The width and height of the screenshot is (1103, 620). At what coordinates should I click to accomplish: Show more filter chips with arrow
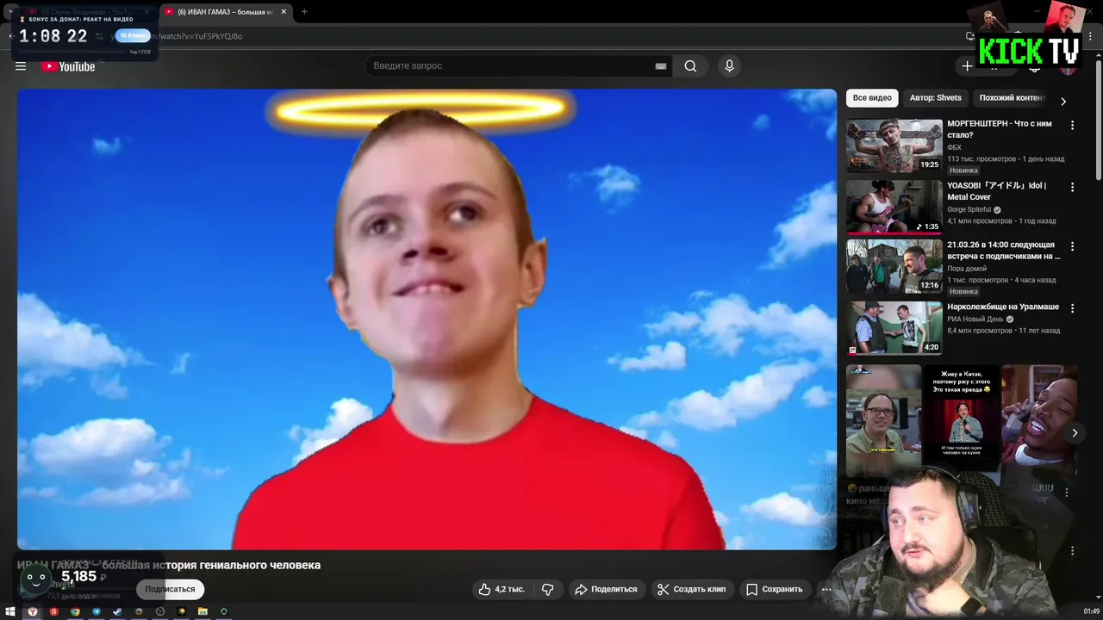pos(1063,101)
